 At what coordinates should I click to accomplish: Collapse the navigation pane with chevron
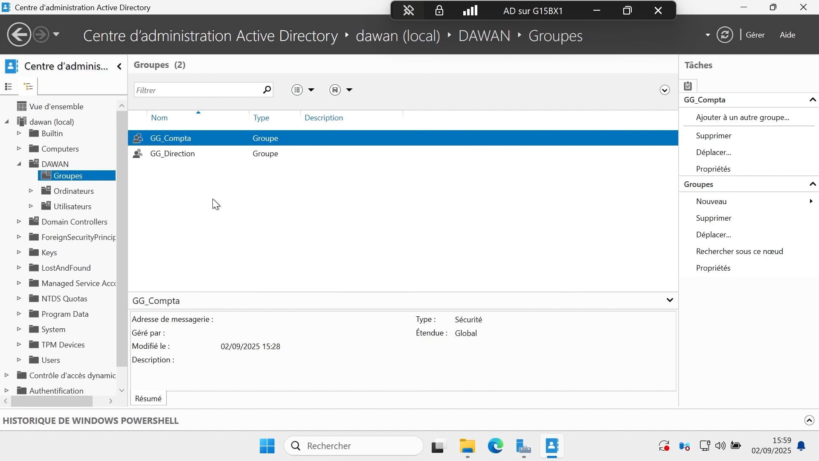tap(119, 66)
